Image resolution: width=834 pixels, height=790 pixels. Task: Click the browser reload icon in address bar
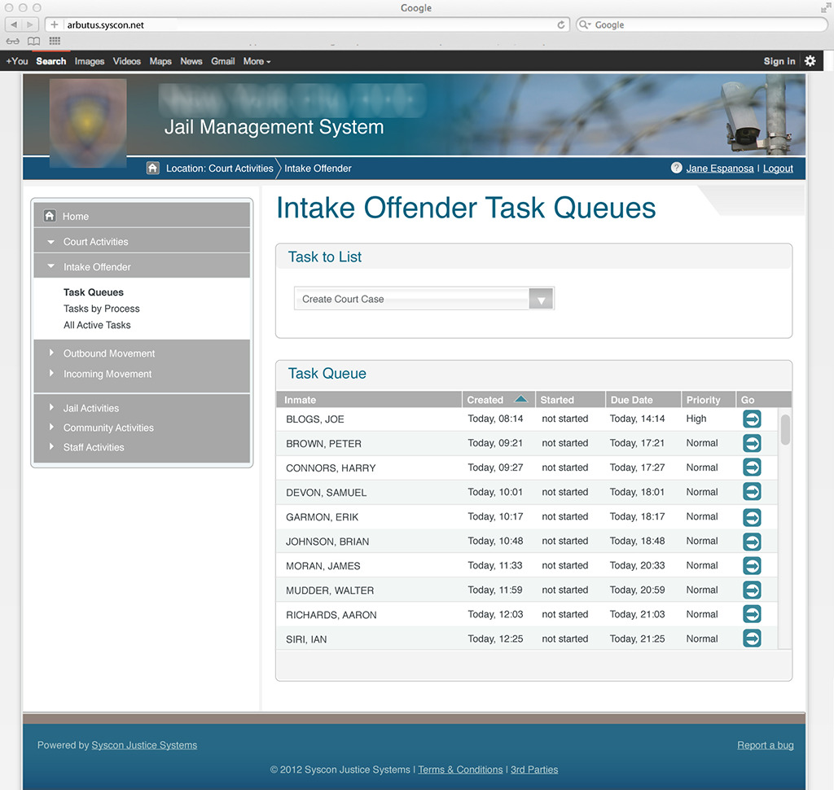(x=561, y=25)
